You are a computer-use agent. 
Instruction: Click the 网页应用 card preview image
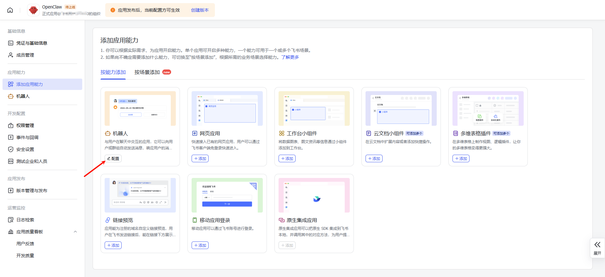[227, 108]
